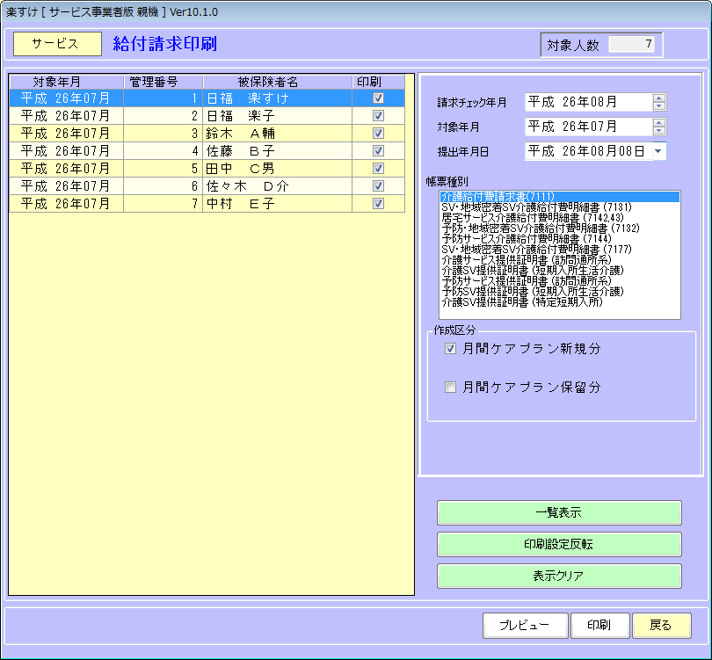This screenshot has height=660, width=712.
Task: Select SV・地域密着SV介護給付費明細書 (7131)
Action: tap(559, 207)
